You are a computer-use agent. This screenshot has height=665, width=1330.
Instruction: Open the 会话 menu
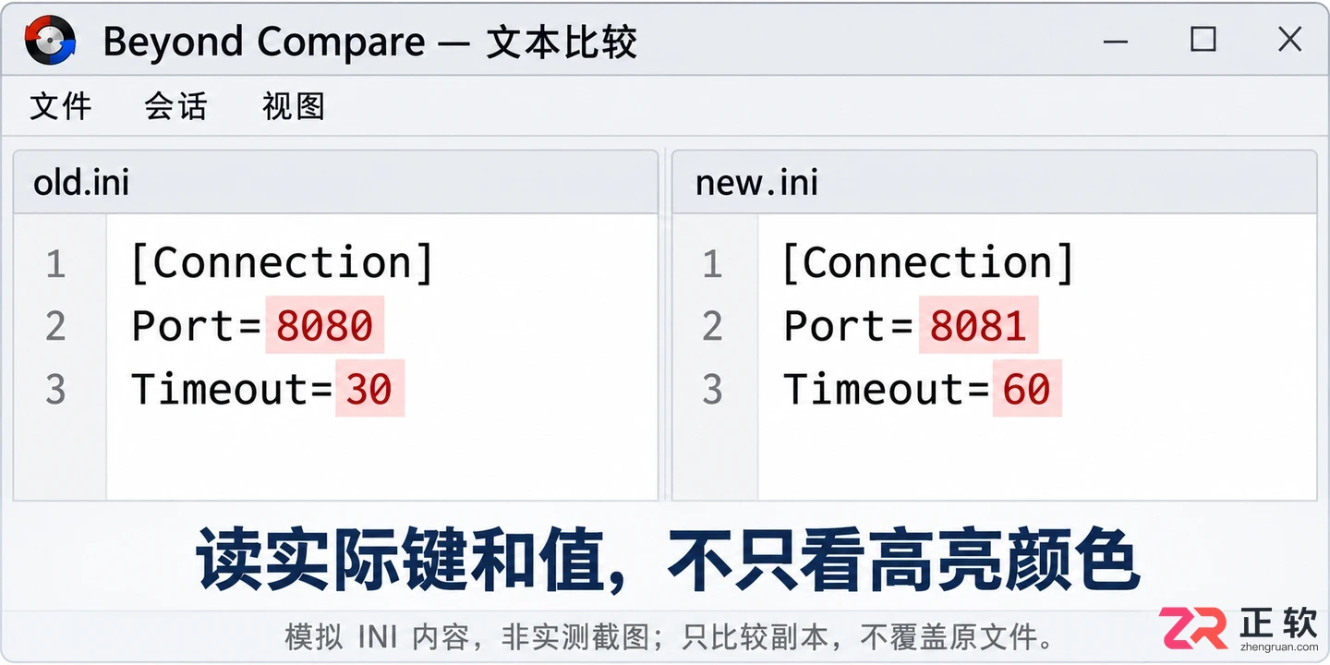[175, 106]
